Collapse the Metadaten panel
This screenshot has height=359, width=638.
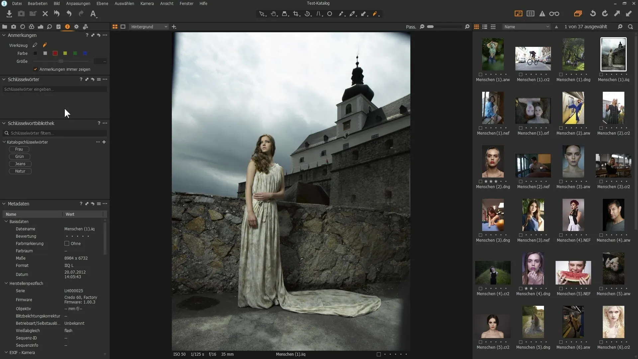[x=4, y=204]
